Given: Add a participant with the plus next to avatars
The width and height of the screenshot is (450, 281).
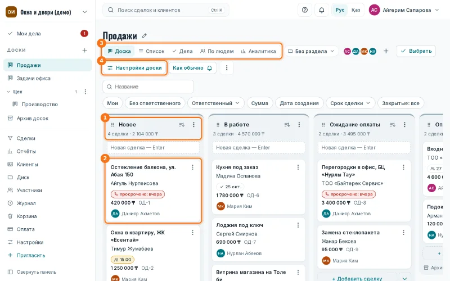Looking at the screenshot, I should (386, 51).
